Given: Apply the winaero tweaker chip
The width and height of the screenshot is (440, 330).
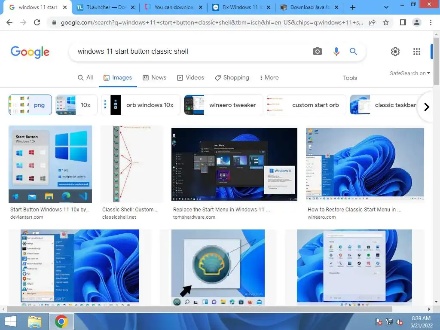Looking at the screenshot, I should click(223, 105).
